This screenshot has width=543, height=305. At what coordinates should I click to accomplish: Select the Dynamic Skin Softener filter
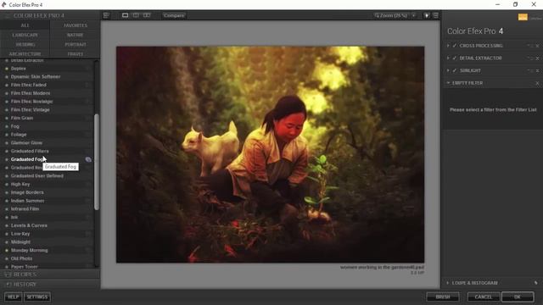[x=36, y=77]
